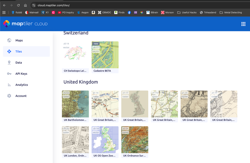This screenshot has height=163, width=250.
Task: Open the Cadastre BETA tileset thumbnail
Action: point(105,55)
